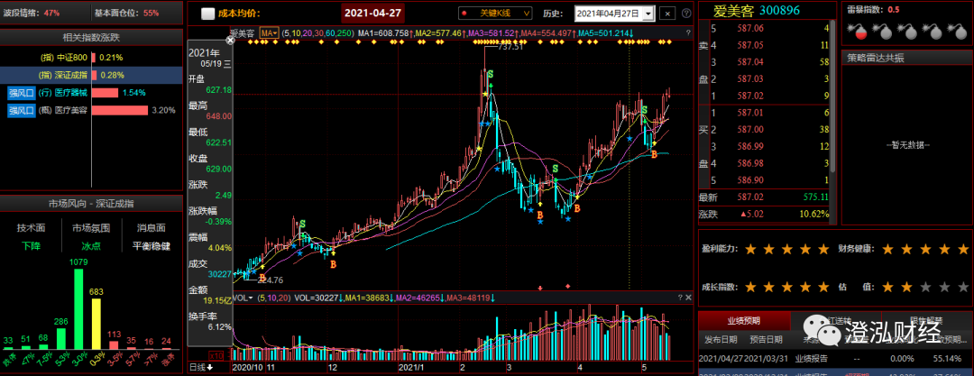Select the 业绩预期 tab

pos(743,321)
